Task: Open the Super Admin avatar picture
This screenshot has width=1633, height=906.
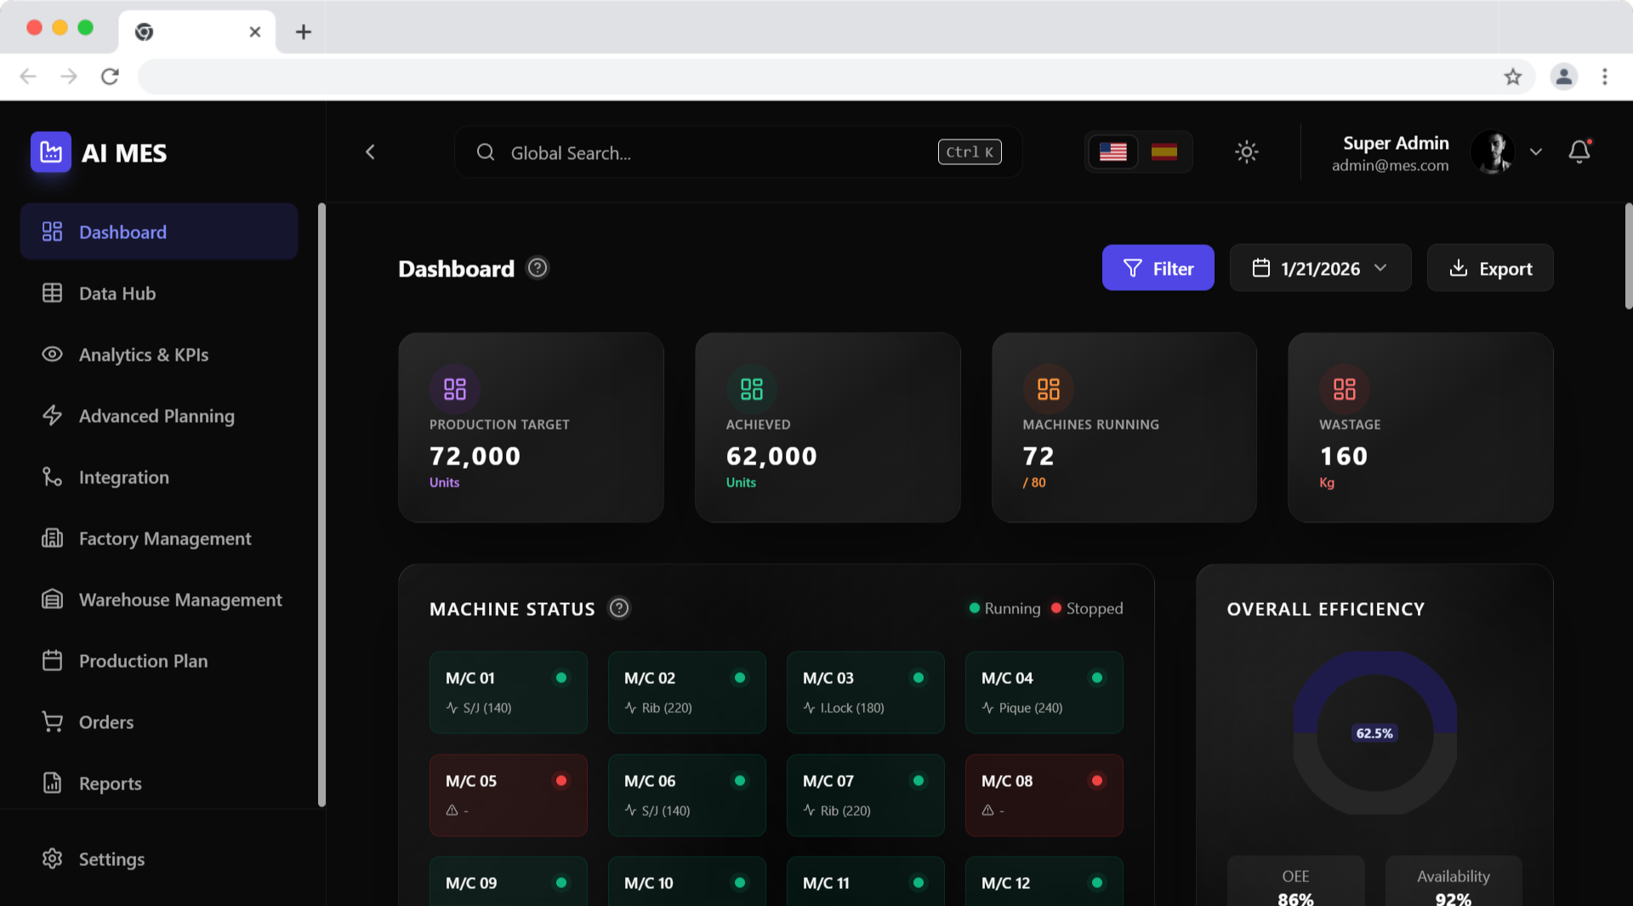Action: coord(1493,152)
